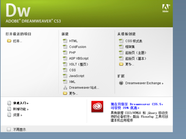This screenshot has height=139, width=186.
Task: Click the folder icon beside 更多... under 从模板创建
Action: coord(121,64)
